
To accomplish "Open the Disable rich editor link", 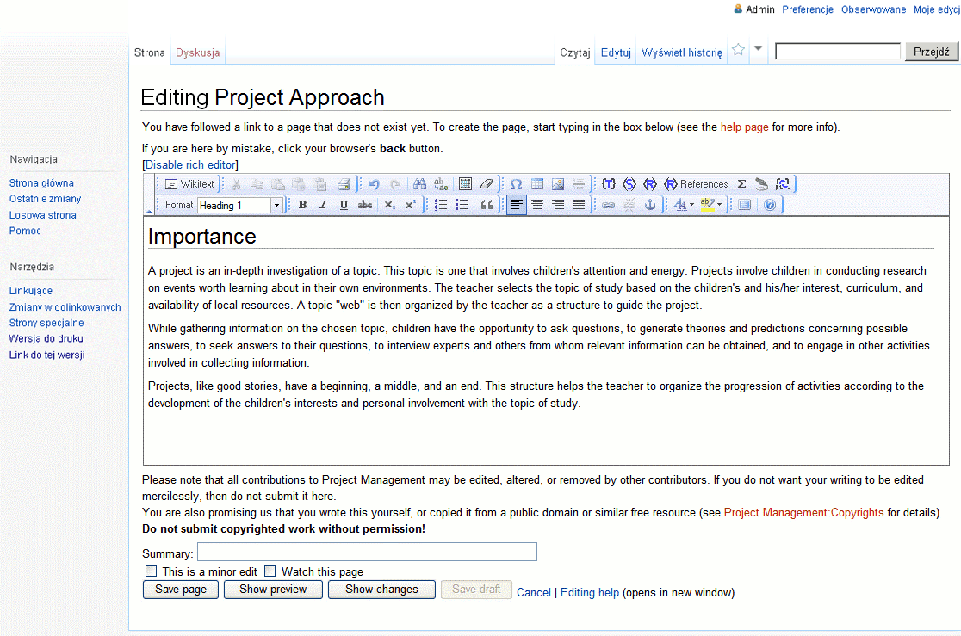I will pyautogui.click(x=189, y=164).
